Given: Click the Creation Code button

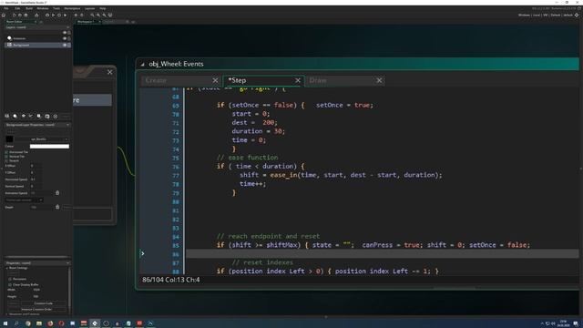Looking at the screenshot, I should coord(43,303).
